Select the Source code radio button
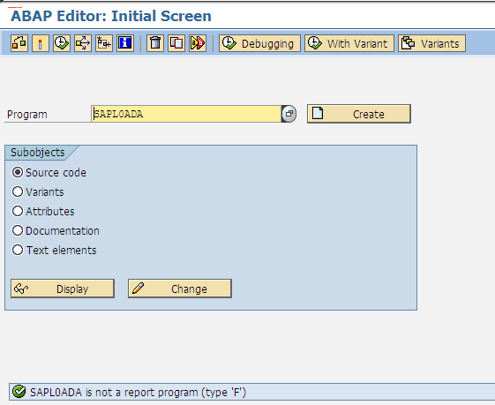The image size is (495, 405). (x=18, y=172)
